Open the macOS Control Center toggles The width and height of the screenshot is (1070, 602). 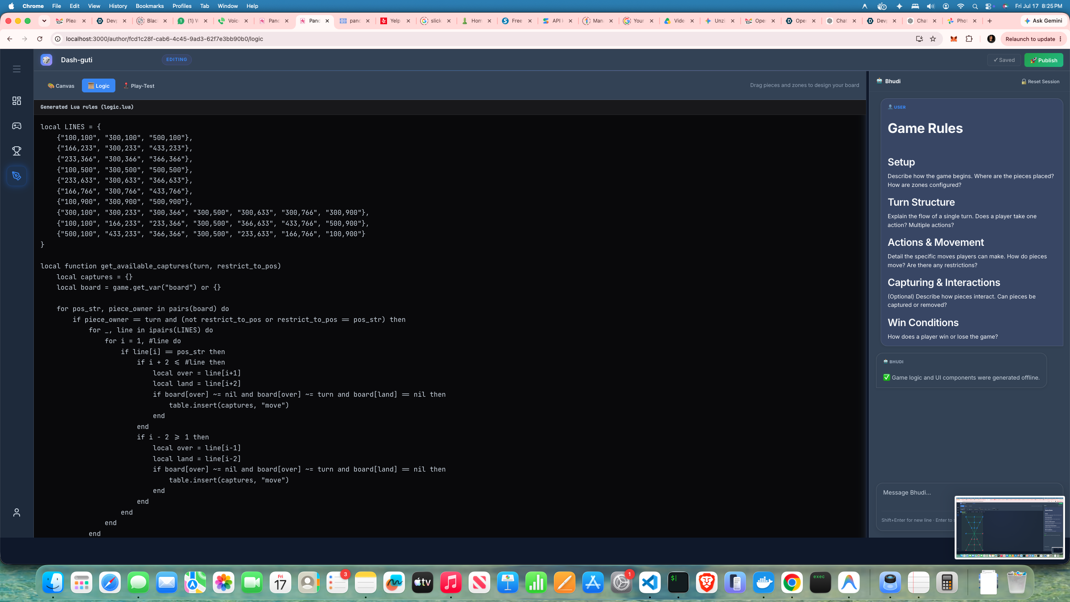[x=988, y=6]
